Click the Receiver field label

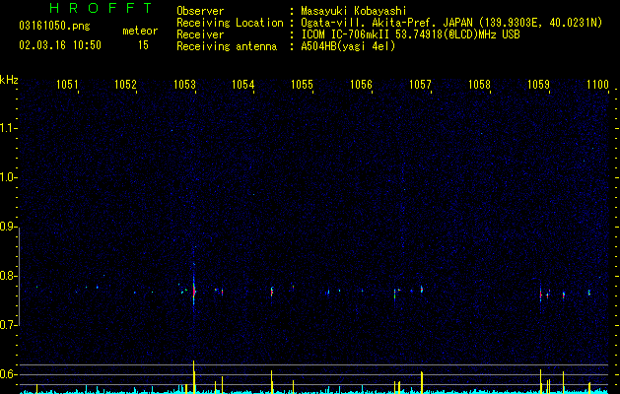tap(200, 34)
